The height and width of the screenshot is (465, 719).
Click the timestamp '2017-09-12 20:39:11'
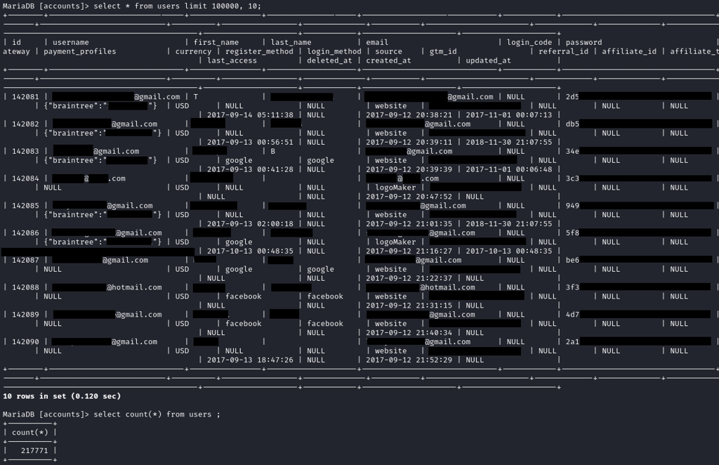click(409, 142)
